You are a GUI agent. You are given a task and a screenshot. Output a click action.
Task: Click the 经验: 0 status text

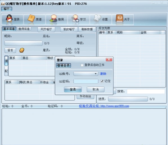[x=8, y=106]
